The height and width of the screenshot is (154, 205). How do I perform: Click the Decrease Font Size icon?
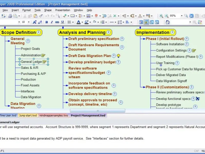pos(40,22)
